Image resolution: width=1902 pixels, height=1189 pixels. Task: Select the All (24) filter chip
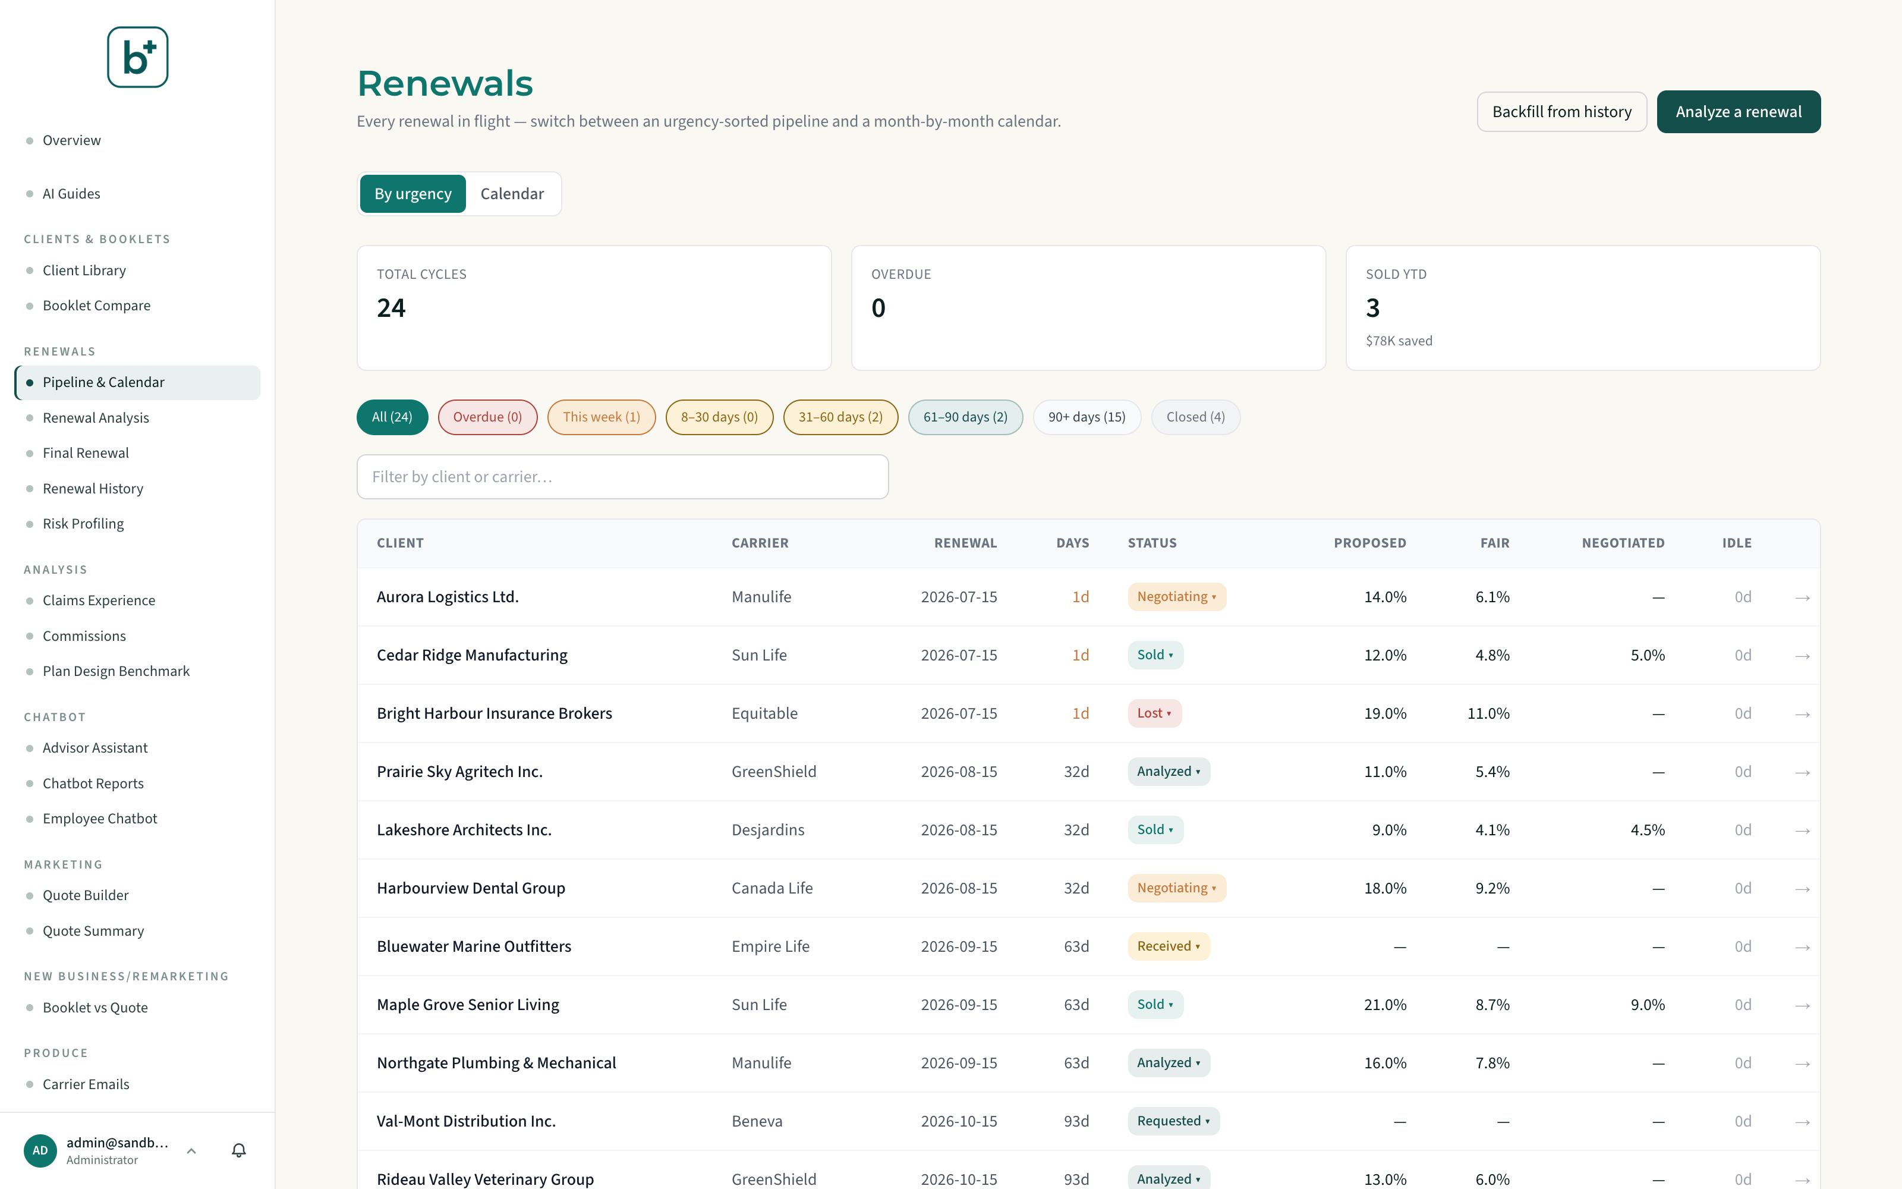pyautogui.click(x=392, y=417)
